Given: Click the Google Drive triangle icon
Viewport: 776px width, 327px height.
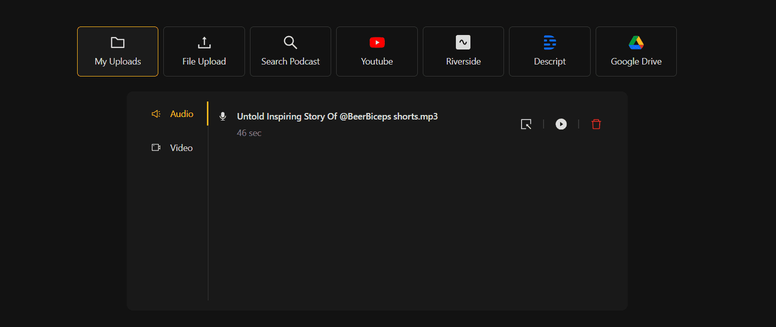Looking at the screenshot, I should 636,42.
